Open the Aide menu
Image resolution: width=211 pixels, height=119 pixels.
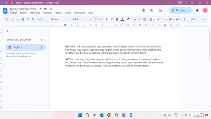click(x=90, y=13)
